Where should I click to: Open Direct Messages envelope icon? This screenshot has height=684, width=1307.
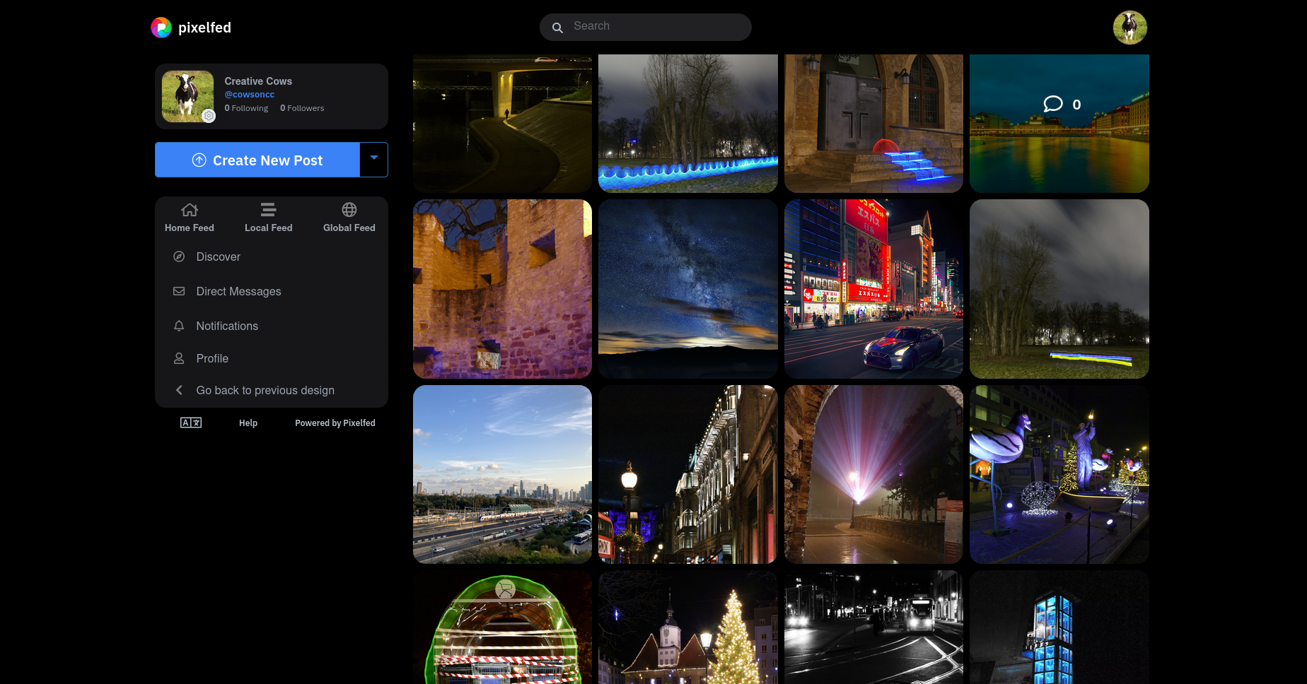[x=179, y=291]
